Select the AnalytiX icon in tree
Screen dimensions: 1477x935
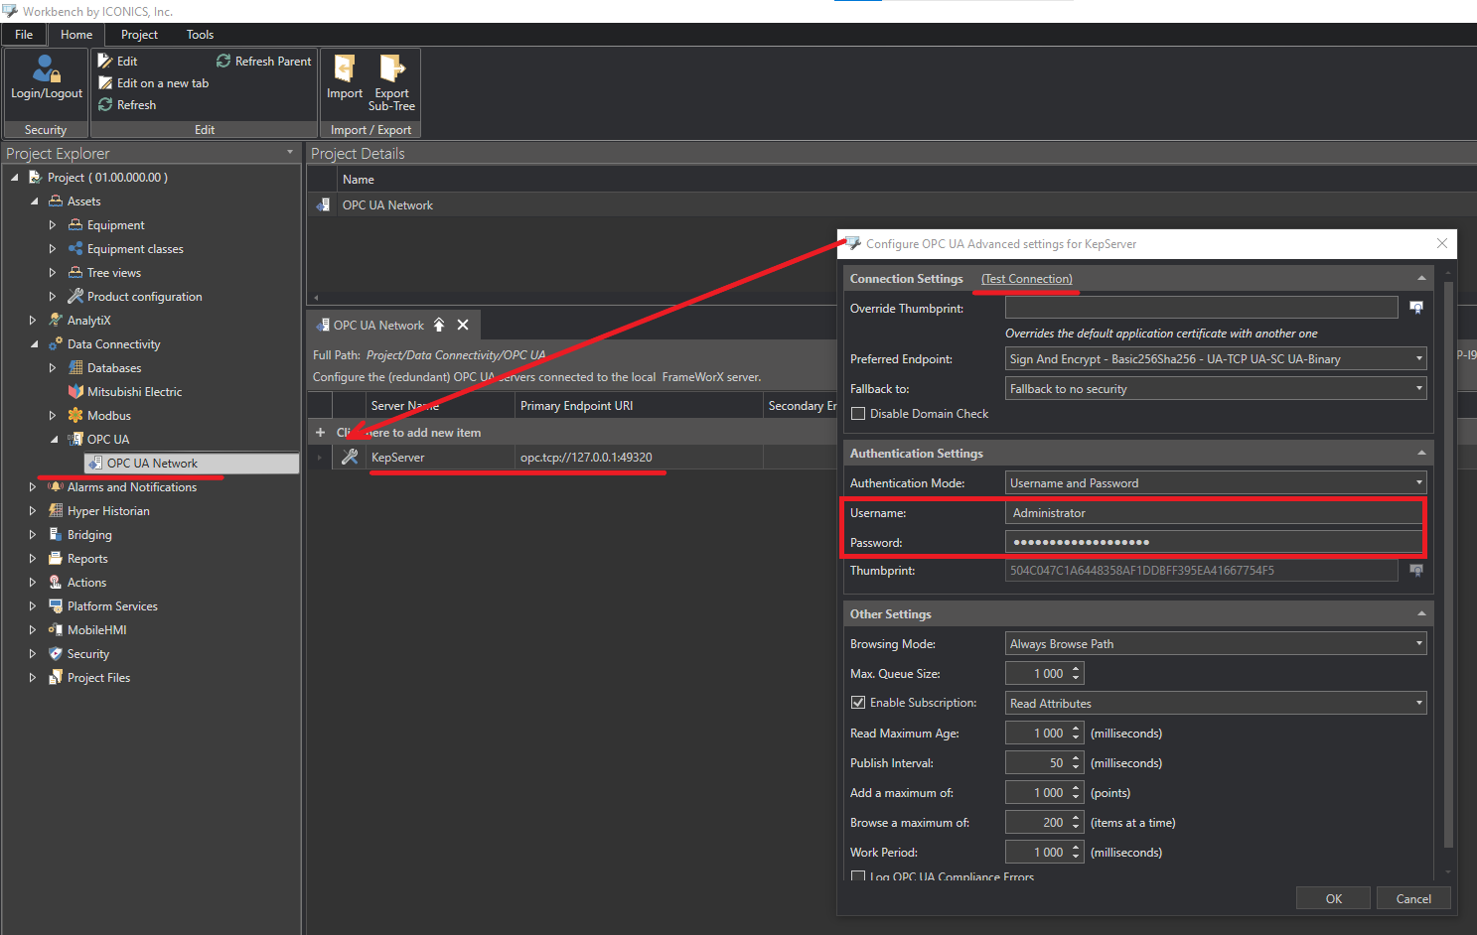tap(56, 321)
